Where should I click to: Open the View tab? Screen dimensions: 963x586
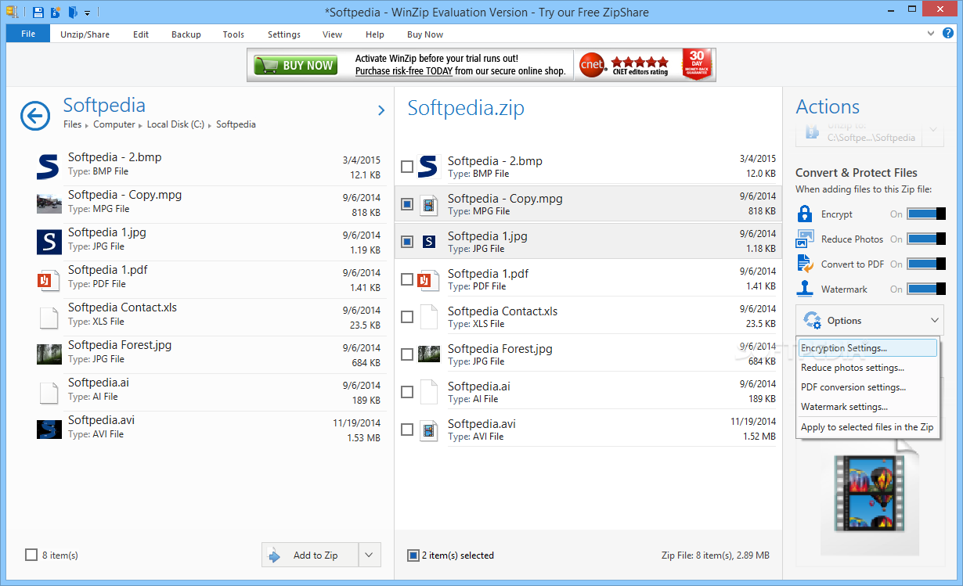click(333, 34)
